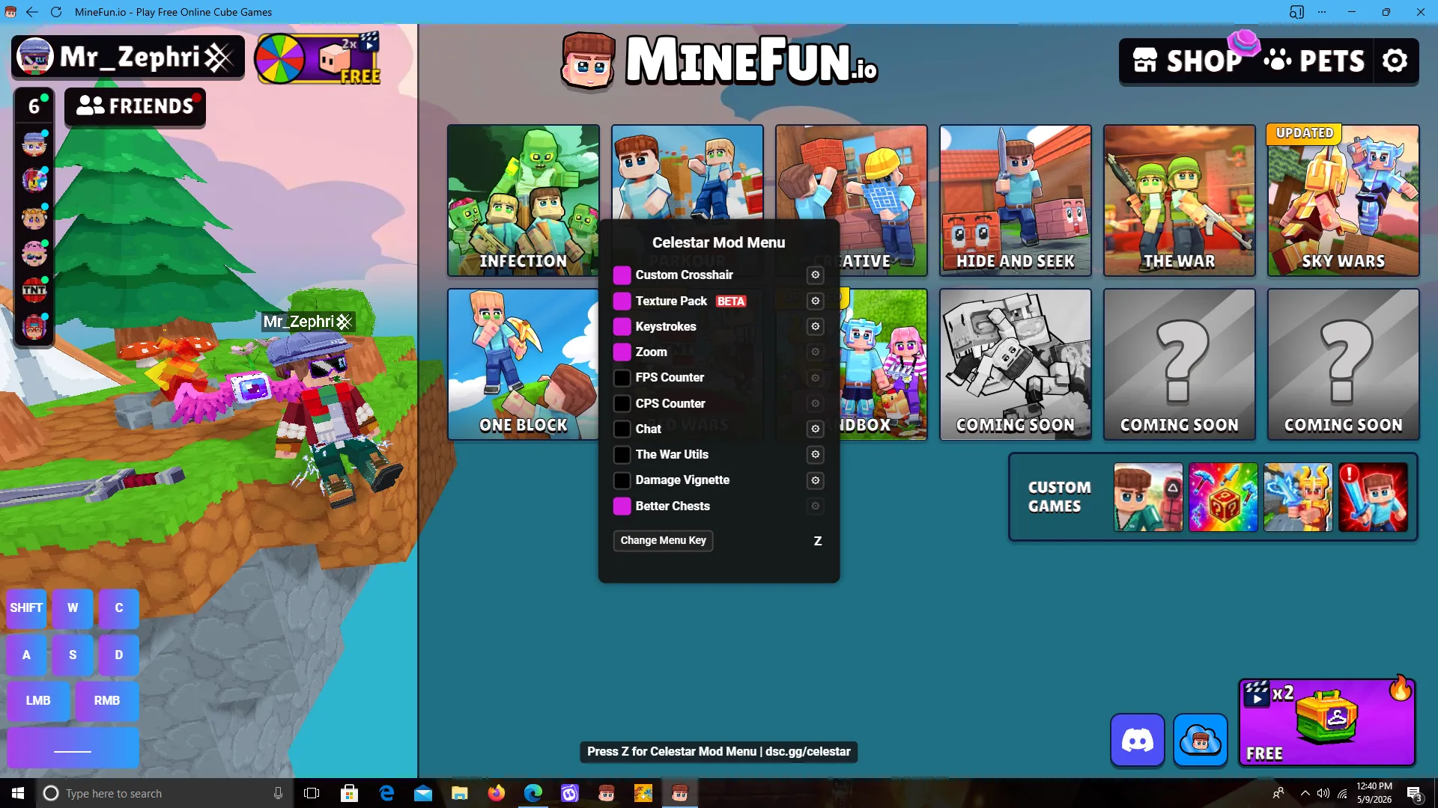
Task: Open the FRIENDS list
Action: click(135, 106)
